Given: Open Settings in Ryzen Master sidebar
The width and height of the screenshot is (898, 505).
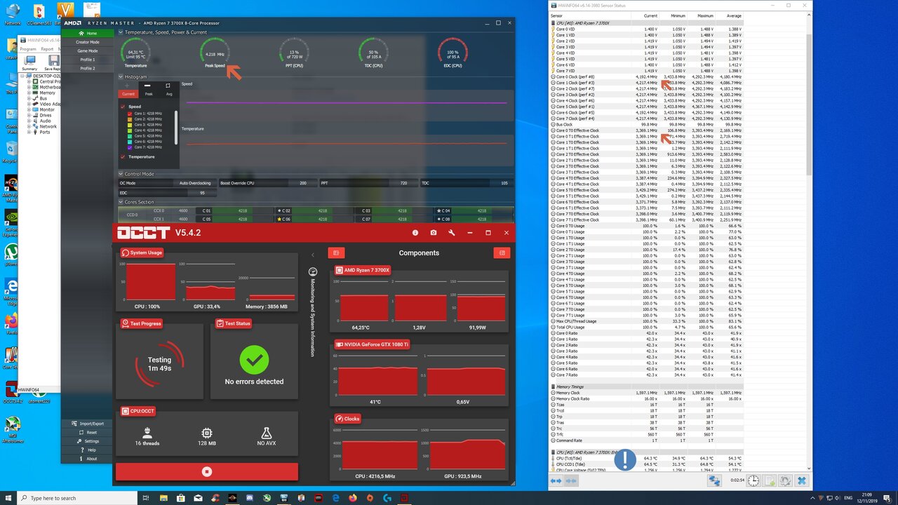Looking at the screenshot, I should tap(88, 441).
